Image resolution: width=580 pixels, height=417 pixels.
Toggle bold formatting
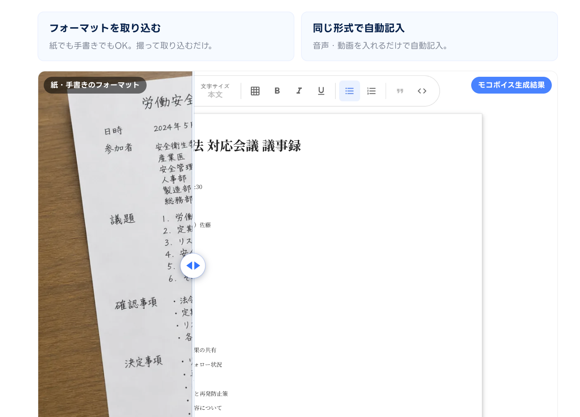pos(277,91)
